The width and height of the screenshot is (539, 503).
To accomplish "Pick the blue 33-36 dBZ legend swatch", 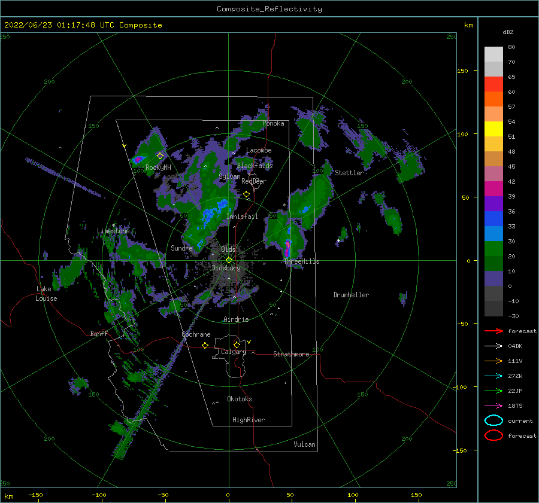I will [493, 218].
